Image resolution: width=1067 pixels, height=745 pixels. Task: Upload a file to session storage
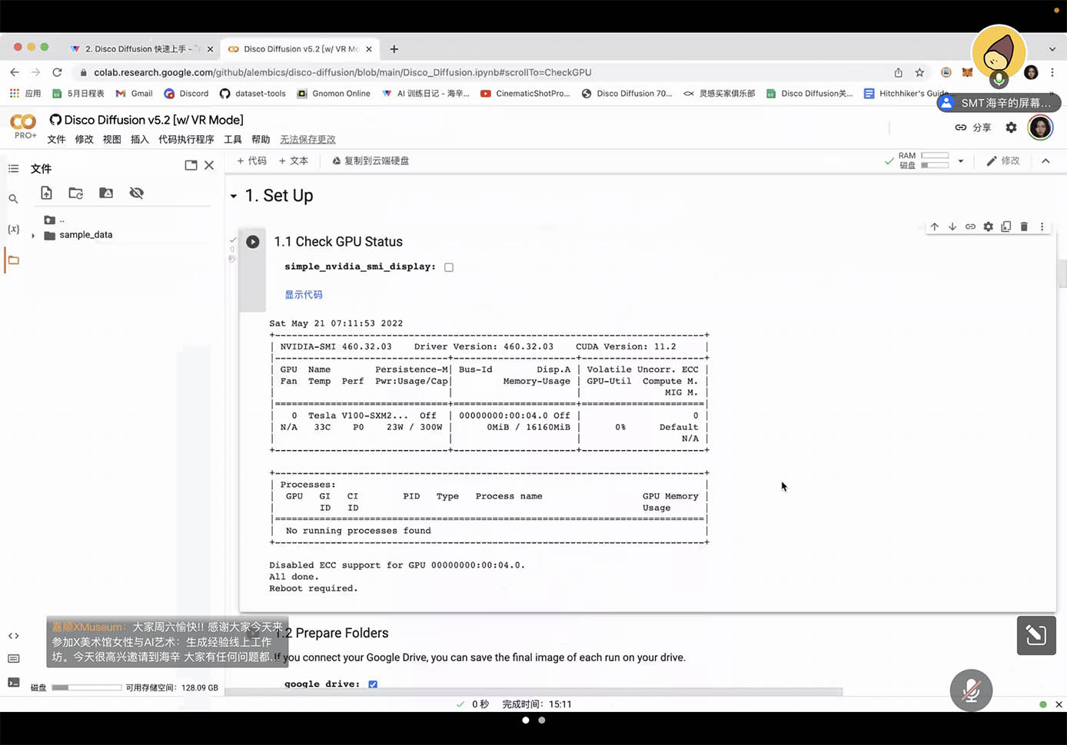(46, 193)
